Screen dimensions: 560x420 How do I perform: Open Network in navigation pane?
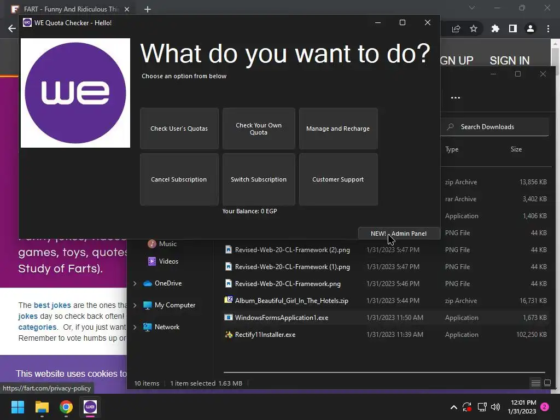pyautogui.click(x=161, y=327)
